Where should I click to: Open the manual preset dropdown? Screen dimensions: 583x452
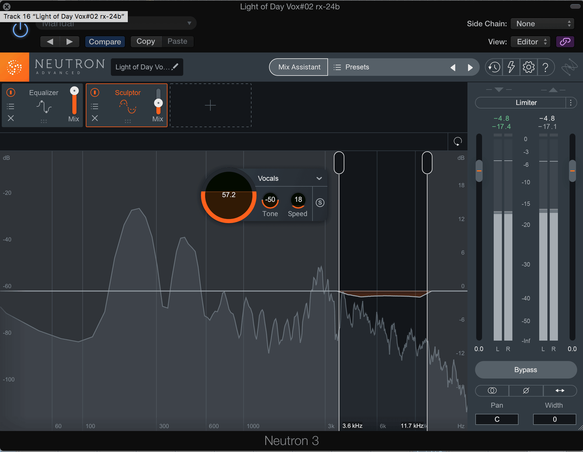pyautogui.click(x=116, y=23)
